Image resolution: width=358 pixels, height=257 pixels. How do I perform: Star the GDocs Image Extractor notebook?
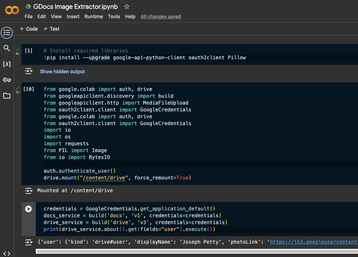coord(127,7)
